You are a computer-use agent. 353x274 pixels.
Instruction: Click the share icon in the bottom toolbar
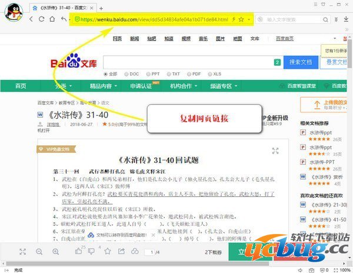point(121,251)
